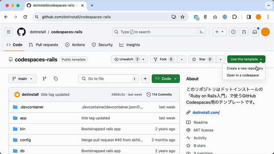Open the app folder
This screenshot has height=154, width=274.
pos(23,118)
